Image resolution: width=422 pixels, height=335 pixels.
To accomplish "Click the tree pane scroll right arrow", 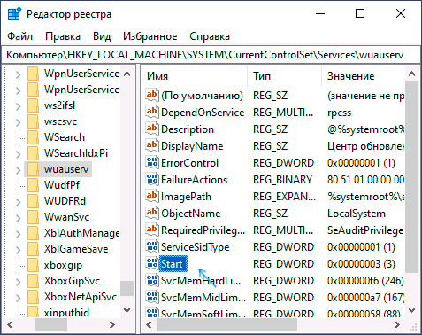I will click(112, 325).
